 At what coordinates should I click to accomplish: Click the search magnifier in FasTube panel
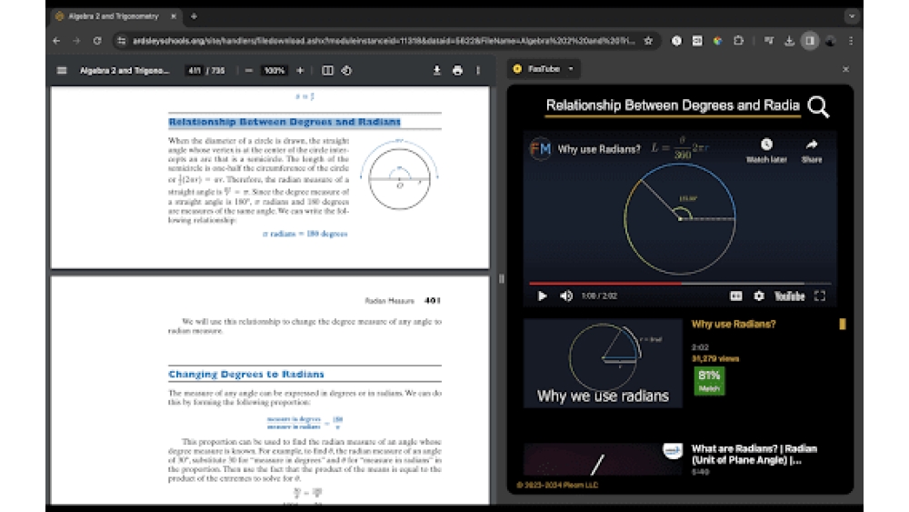(x=818, y=107)
